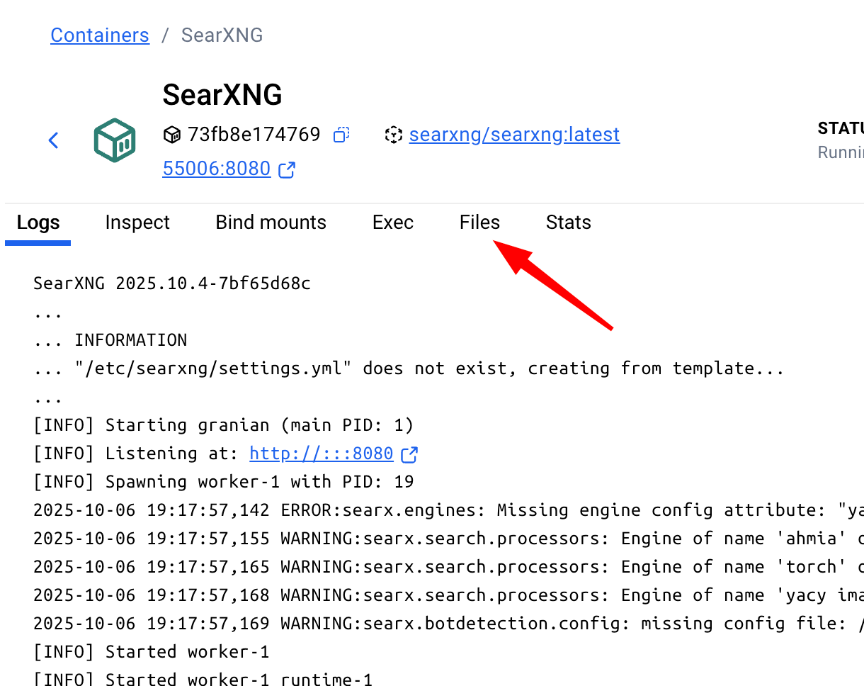The width and height of the screenshot is (864, 686).
Task: Click external-link icon after the http://:::8080 log link
Action: (409, 454)
